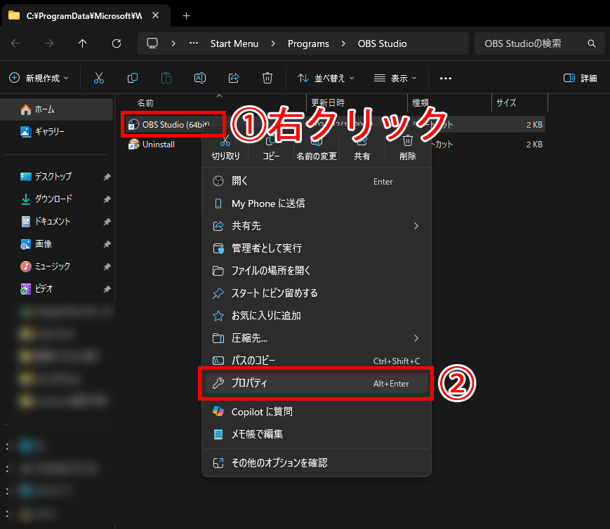Go up one folder level
The width and height of the screenshot is (610, 529).
82,43
